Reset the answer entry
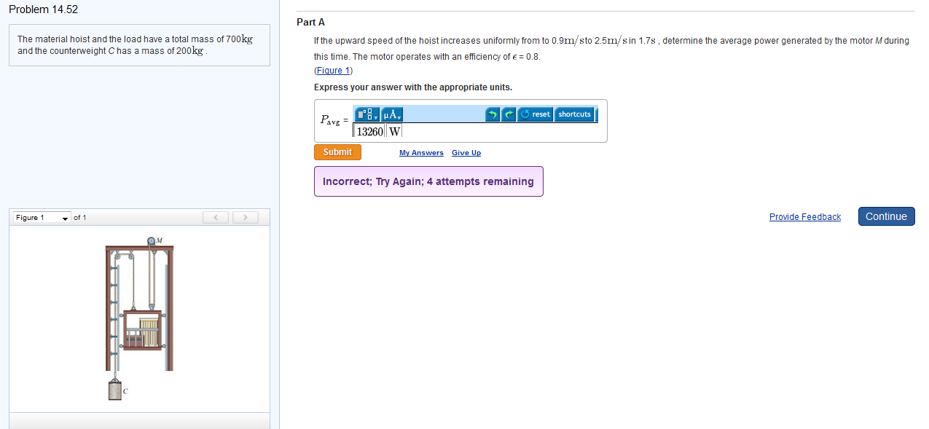The width and height of the screenshot is (929, 429). pos(536,114)
